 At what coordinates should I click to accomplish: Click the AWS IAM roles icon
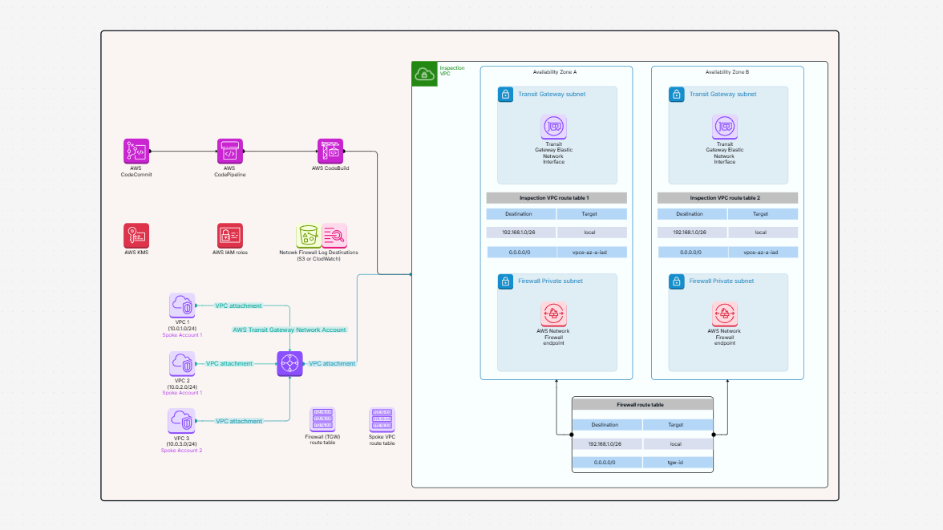230,235
